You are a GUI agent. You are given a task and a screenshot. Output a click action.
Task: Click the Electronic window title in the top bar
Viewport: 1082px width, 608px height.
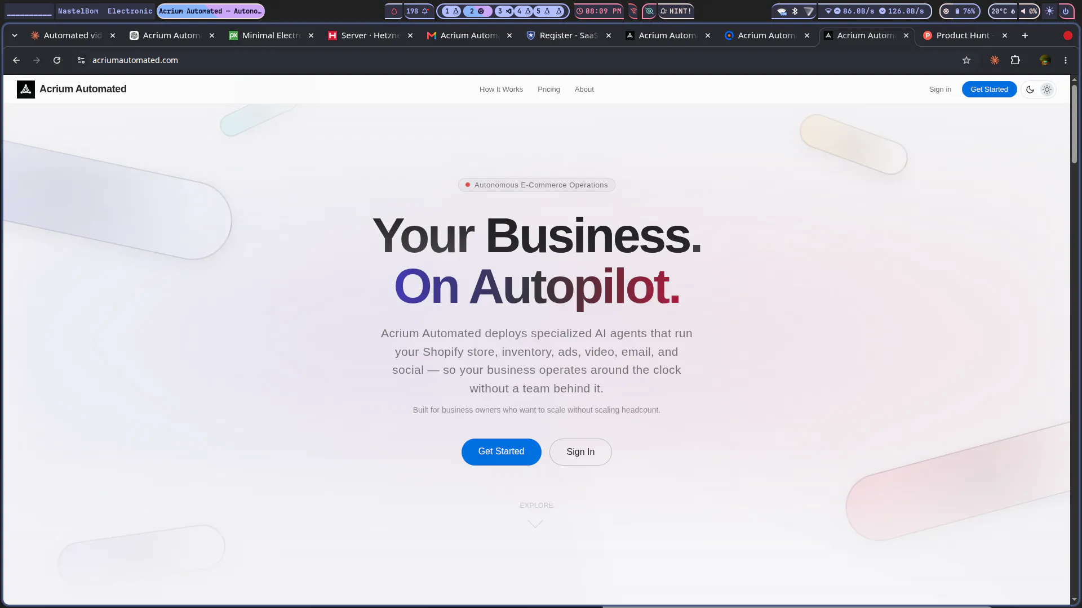click(130, 11)
